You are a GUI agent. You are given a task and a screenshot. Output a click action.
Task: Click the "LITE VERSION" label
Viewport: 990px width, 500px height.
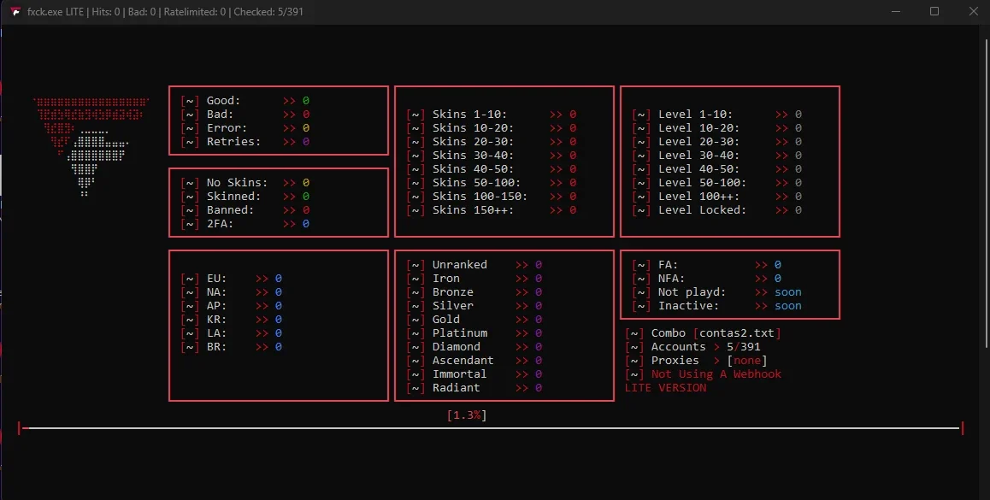pyautogui.click(x=665, y=388)
